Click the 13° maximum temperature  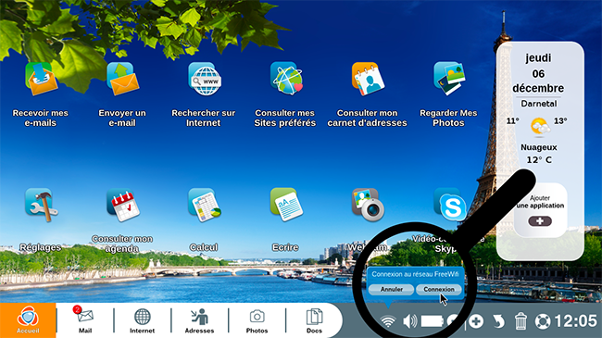[x=560, y=121]
